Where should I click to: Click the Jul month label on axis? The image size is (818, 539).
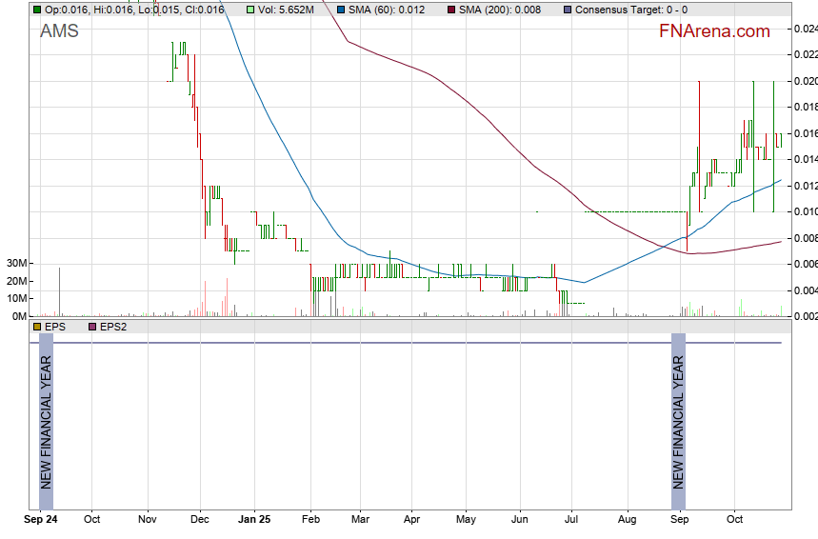572,520
